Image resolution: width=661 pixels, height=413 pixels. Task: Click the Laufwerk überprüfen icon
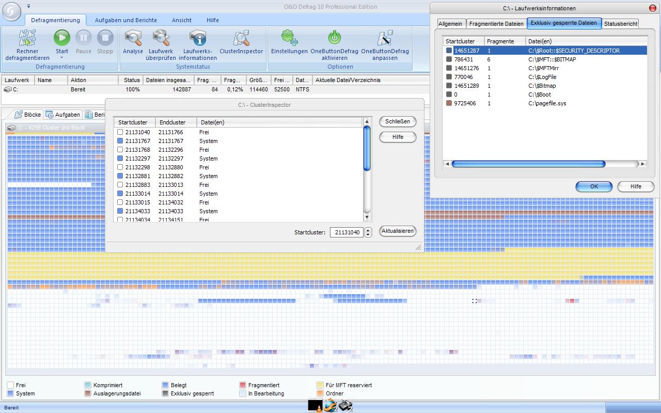[161, 38]
